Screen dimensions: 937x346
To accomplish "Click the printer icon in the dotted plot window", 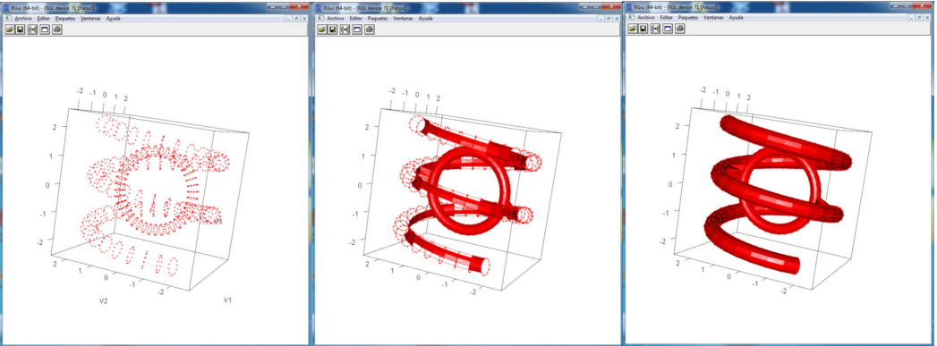I will coord(56,30).
